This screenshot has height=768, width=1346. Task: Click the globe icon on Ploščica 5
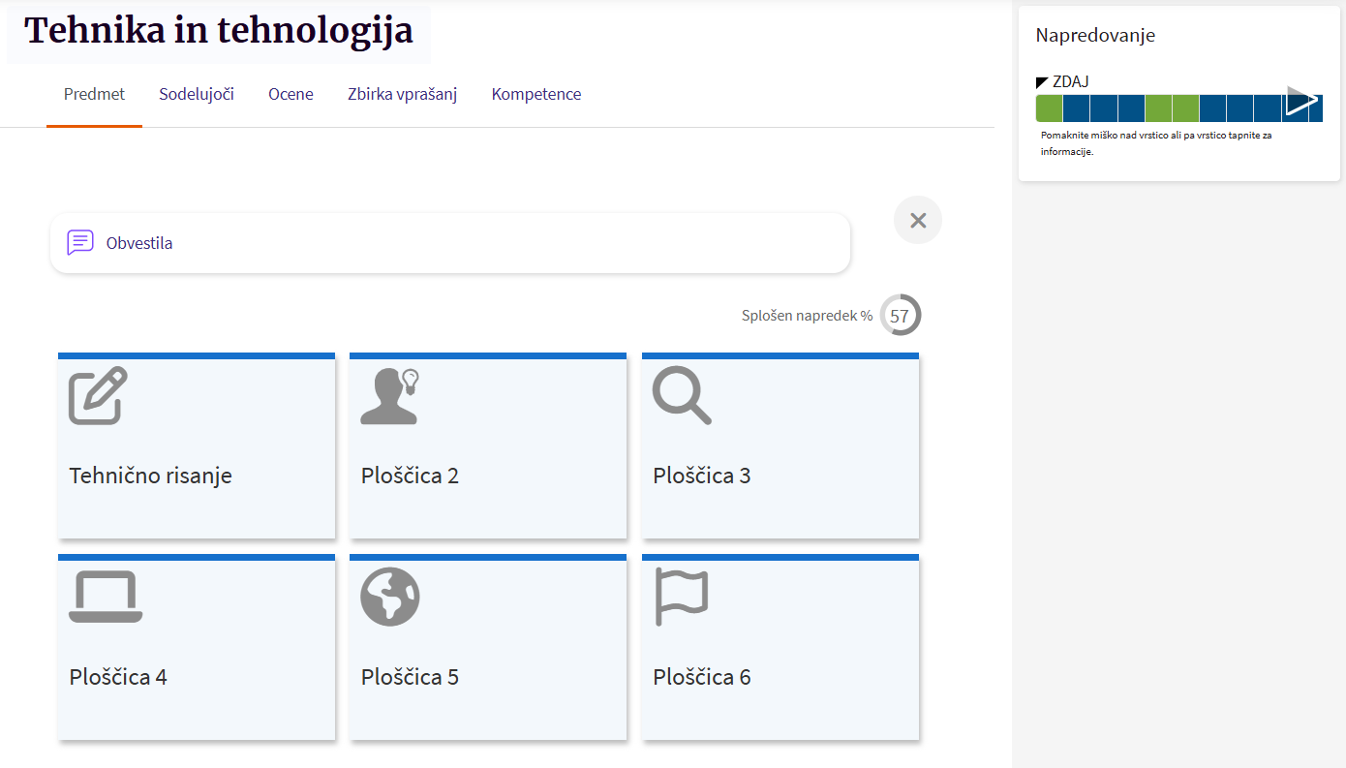[x=390, y=596]
